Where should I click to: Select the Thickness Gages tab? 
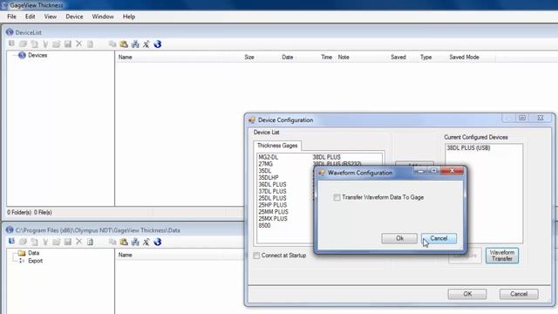(x=277, y=146)
